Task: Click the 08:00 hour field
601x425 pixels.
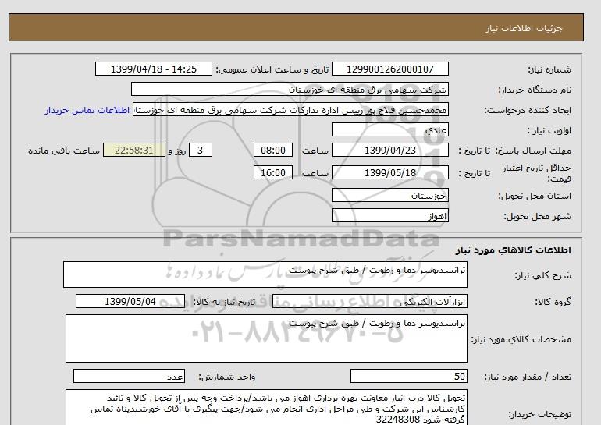Action: (274, 151)
